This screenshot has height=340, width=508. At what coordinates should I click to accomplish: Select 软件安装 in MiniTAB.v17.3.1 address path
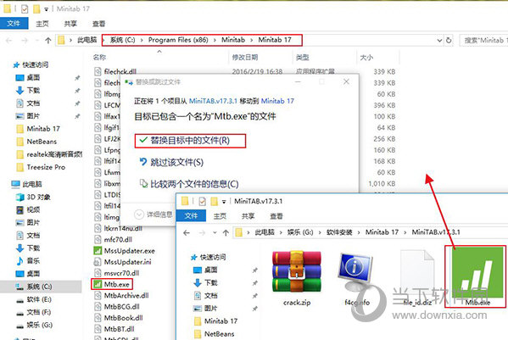point(339,232)
